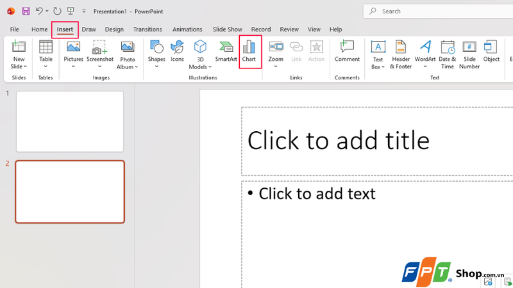Click the Redo icon

click(x=57, y=11)
